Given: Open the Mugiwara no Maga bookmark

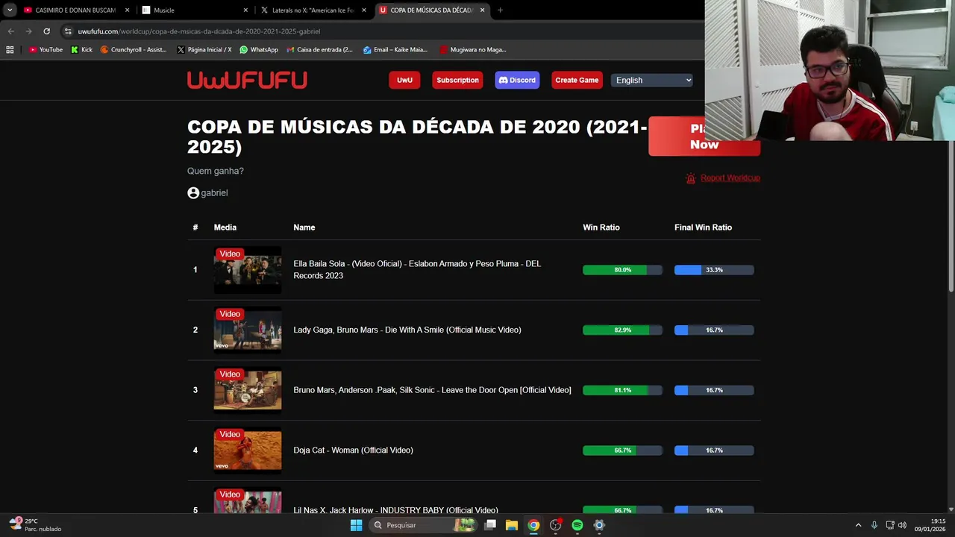Looking at the screenshot, I should [x=473, y=50].
